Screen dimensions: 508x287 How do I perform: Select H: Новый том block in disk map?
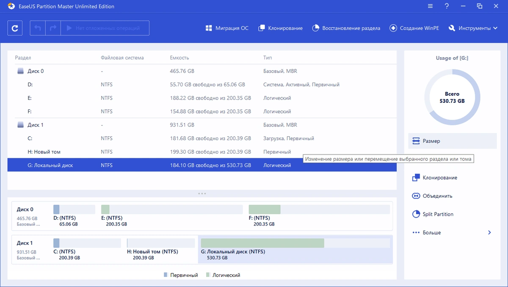[161, 249]
